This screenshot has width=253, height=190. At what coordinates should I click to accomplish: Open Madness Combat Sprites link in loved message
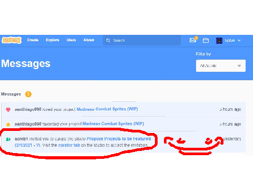tap(107, 109)
